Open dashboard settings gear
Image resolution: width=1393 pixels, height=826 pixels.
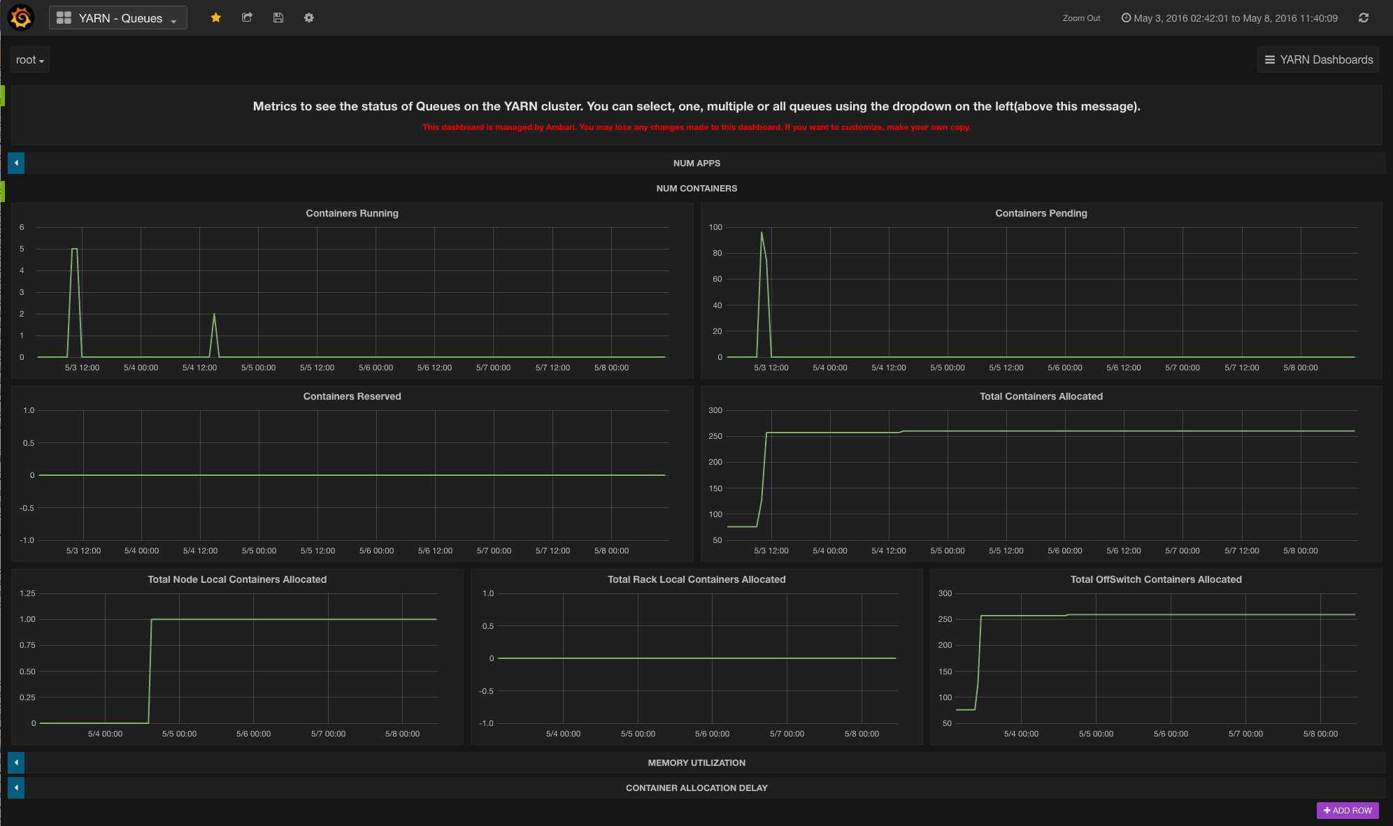point(309,17)
